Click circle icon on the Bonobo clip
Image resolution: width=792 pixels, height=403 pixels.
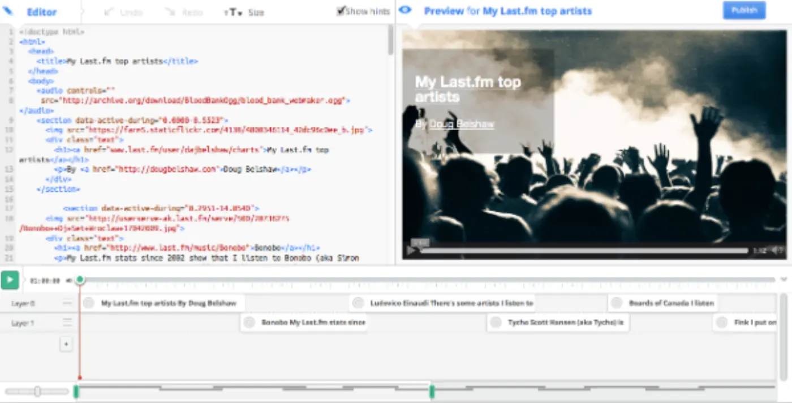[249, 323]
